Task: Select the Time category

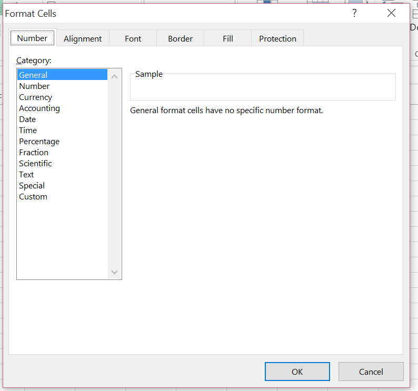Action: pos(62,131)
